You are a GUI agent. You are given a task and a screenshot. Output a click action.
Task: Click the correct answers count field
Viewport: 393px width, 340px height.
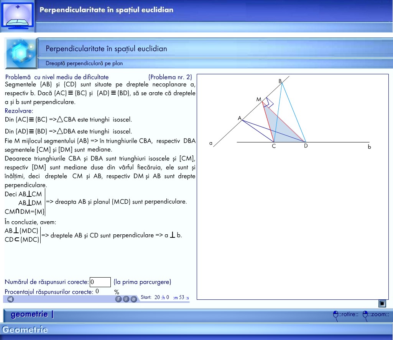[x=100, y=282]
